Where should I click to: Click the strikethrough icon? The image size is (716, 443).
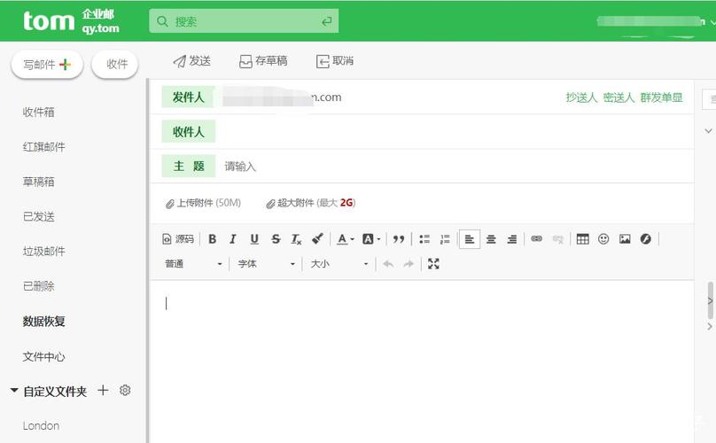click(x=276, y=239)
